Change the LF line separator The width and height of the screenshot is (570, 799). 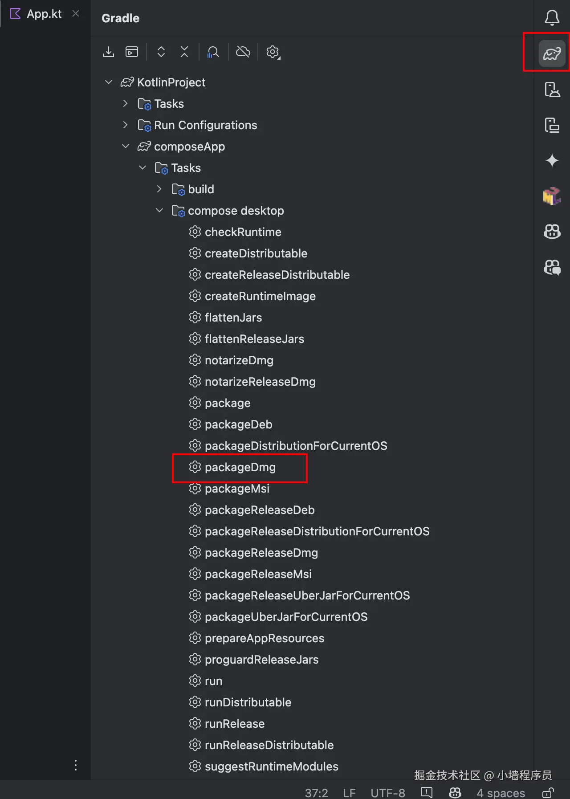point(350,793)
